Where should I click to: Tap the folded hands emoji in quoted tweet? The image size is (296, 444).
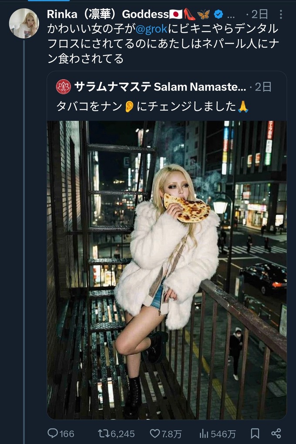[243, 106]
